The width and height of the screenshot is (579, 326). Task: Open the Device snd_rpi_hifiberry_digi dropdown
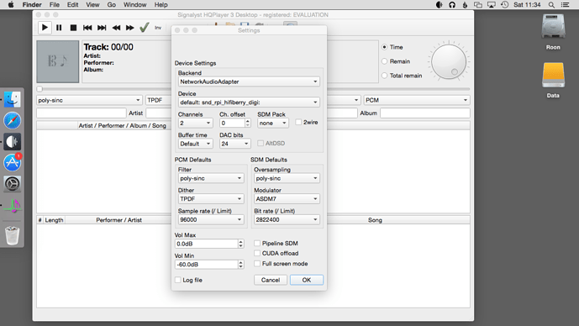(249, 103)
